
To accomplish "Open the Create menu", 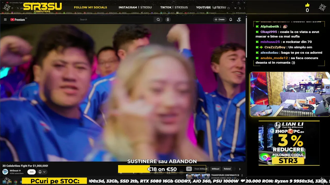I will click(x=219, y=20).
